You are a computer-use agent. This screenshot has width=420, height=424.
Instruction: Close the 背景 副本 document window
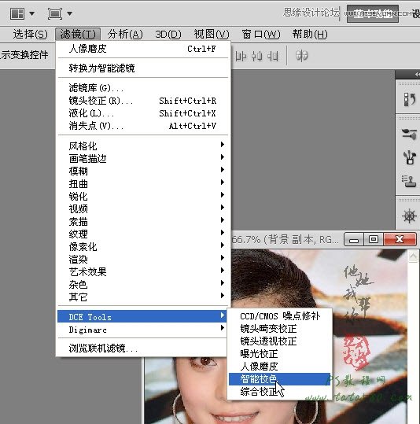click(x=400, y=239)
